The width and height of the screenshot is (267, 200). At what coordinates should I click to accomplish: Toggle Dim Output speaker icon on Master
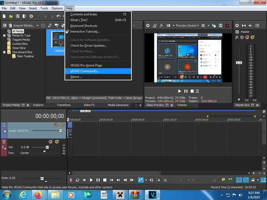tap(250, 26)
